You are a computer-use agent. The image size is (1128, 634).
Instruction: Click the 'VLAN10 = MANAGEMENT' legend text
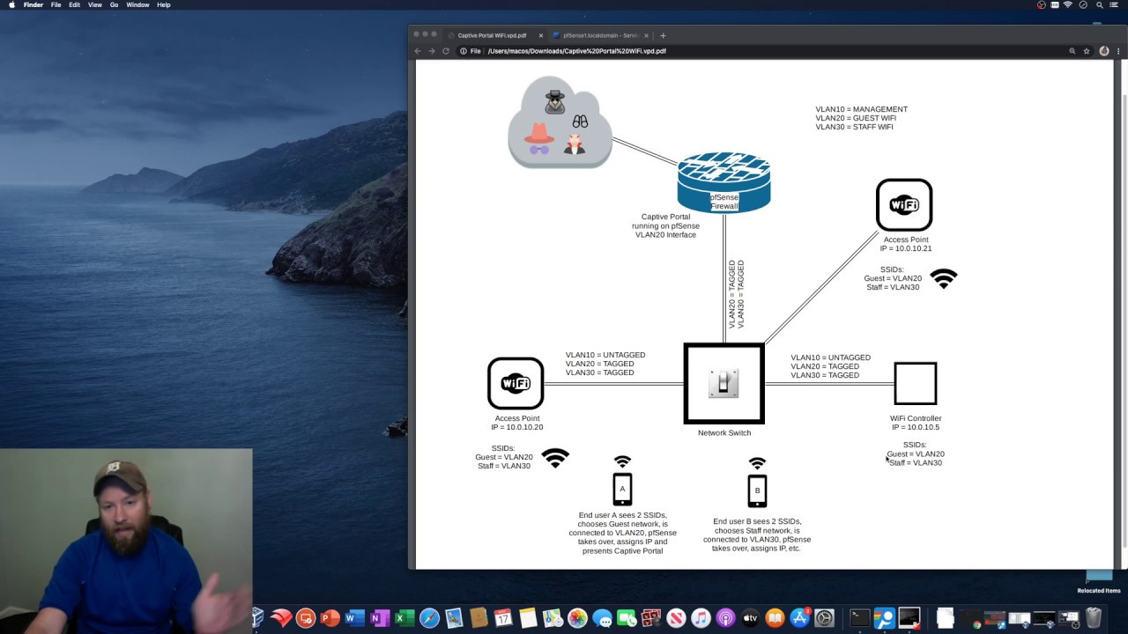tap(862, 109)
